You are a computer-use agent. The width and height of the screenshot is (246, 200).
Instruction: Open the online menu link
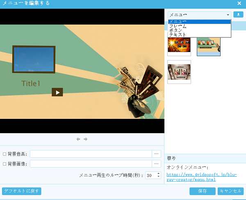tap(201, 177)
